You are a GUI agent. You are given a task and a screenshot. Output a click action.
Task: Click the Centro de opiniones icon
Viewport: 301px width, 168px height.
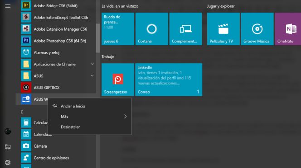point(26,158)
